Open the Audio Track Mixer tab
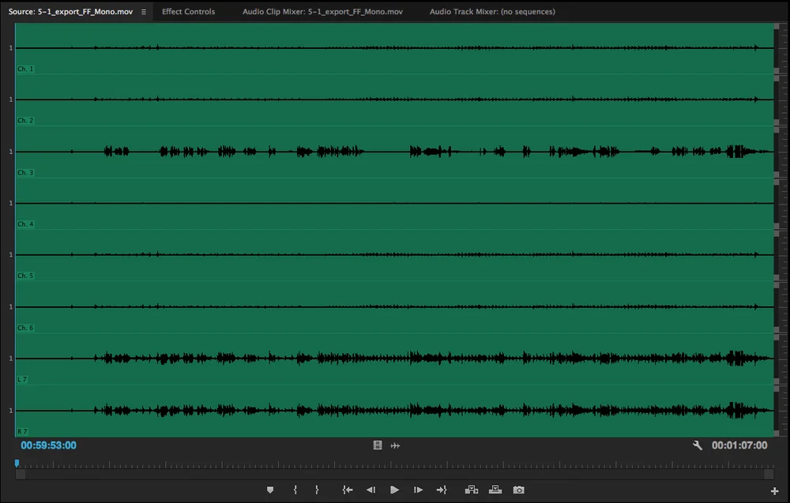This screenshot has height=503, width=790. coord(492,12)
